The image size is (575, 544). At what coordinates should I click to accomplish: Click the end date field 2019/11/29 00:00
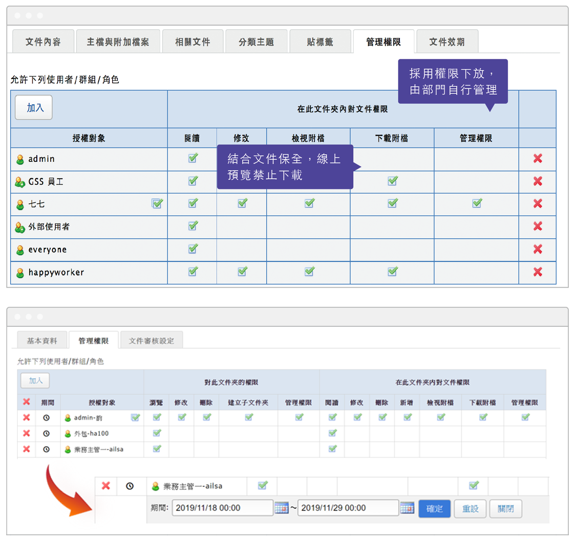[348, 508]
